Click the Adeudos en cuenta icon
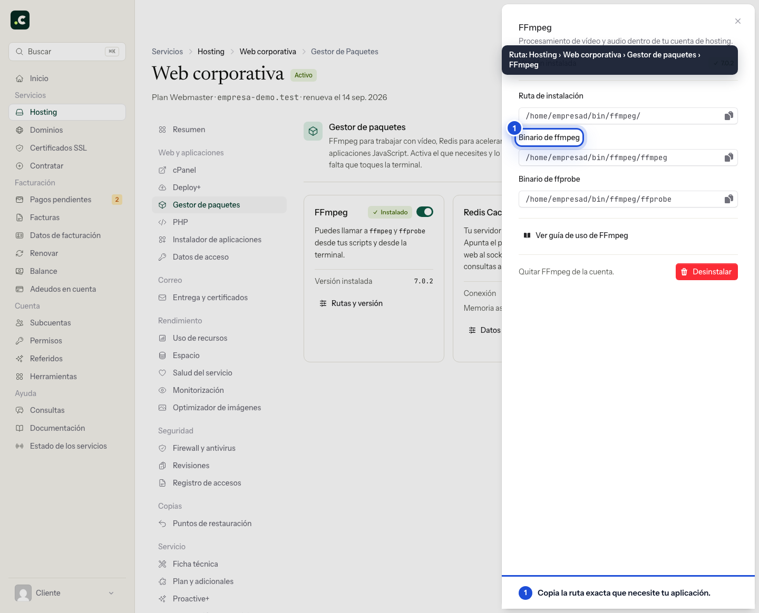This screenshot has height=613, width=759. pos(20,289)
